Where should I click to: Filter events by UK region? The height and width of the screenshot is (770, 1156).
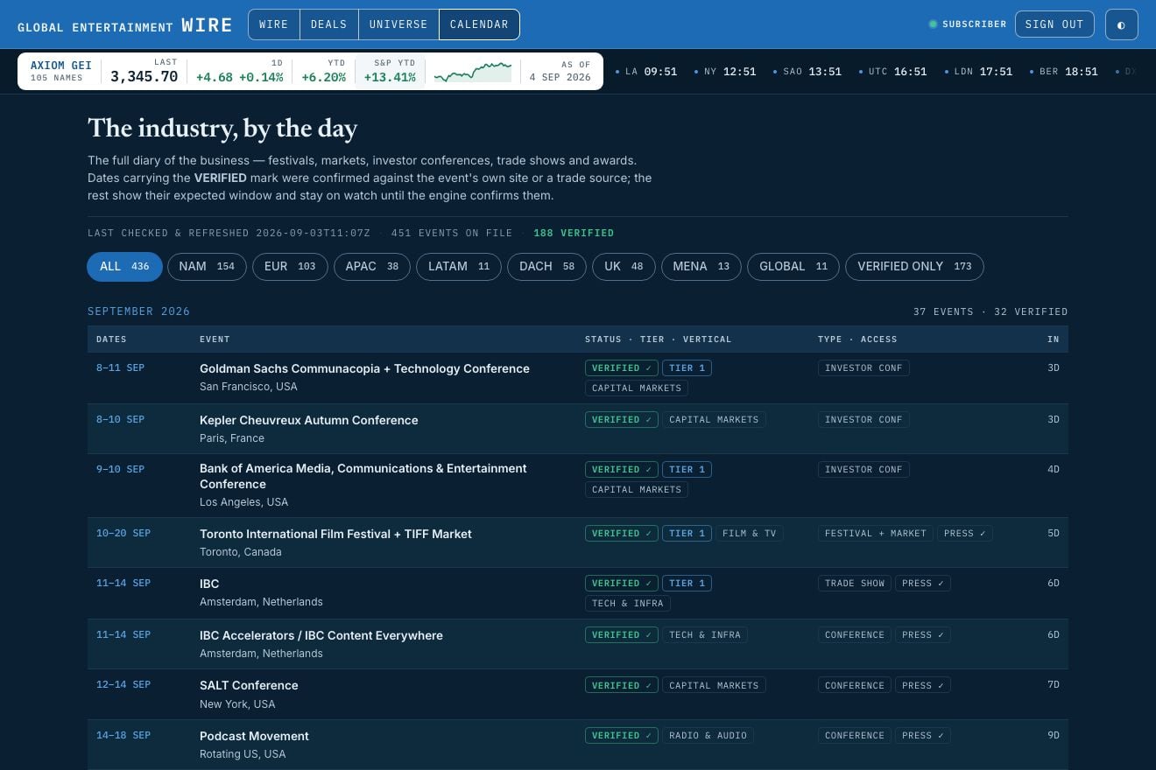(x=624, y=267)
